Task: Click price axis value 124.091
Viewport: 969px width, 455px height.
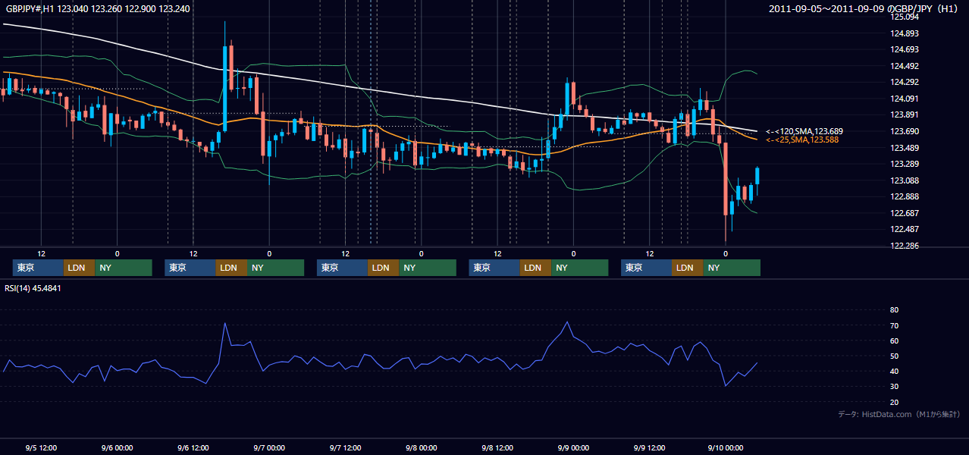Action: click(x=904, y=99)
